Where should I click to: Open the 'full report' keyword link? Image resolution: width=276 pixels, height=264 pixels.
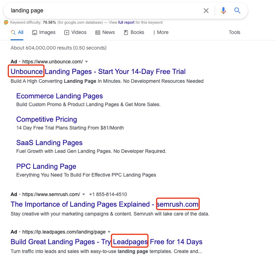(126, 22)
